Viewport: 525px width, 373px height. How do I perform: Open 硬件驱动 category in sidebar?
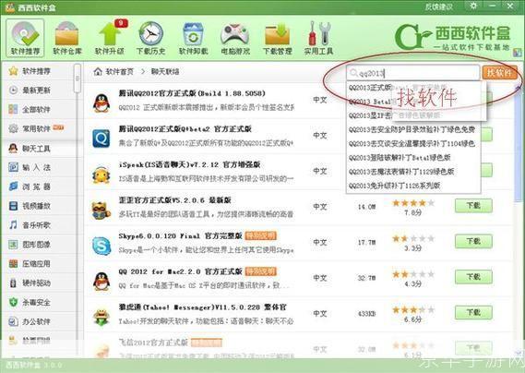coord(37,283)
